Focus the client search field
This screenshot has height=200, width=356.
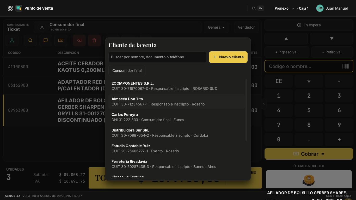[157, 57]
